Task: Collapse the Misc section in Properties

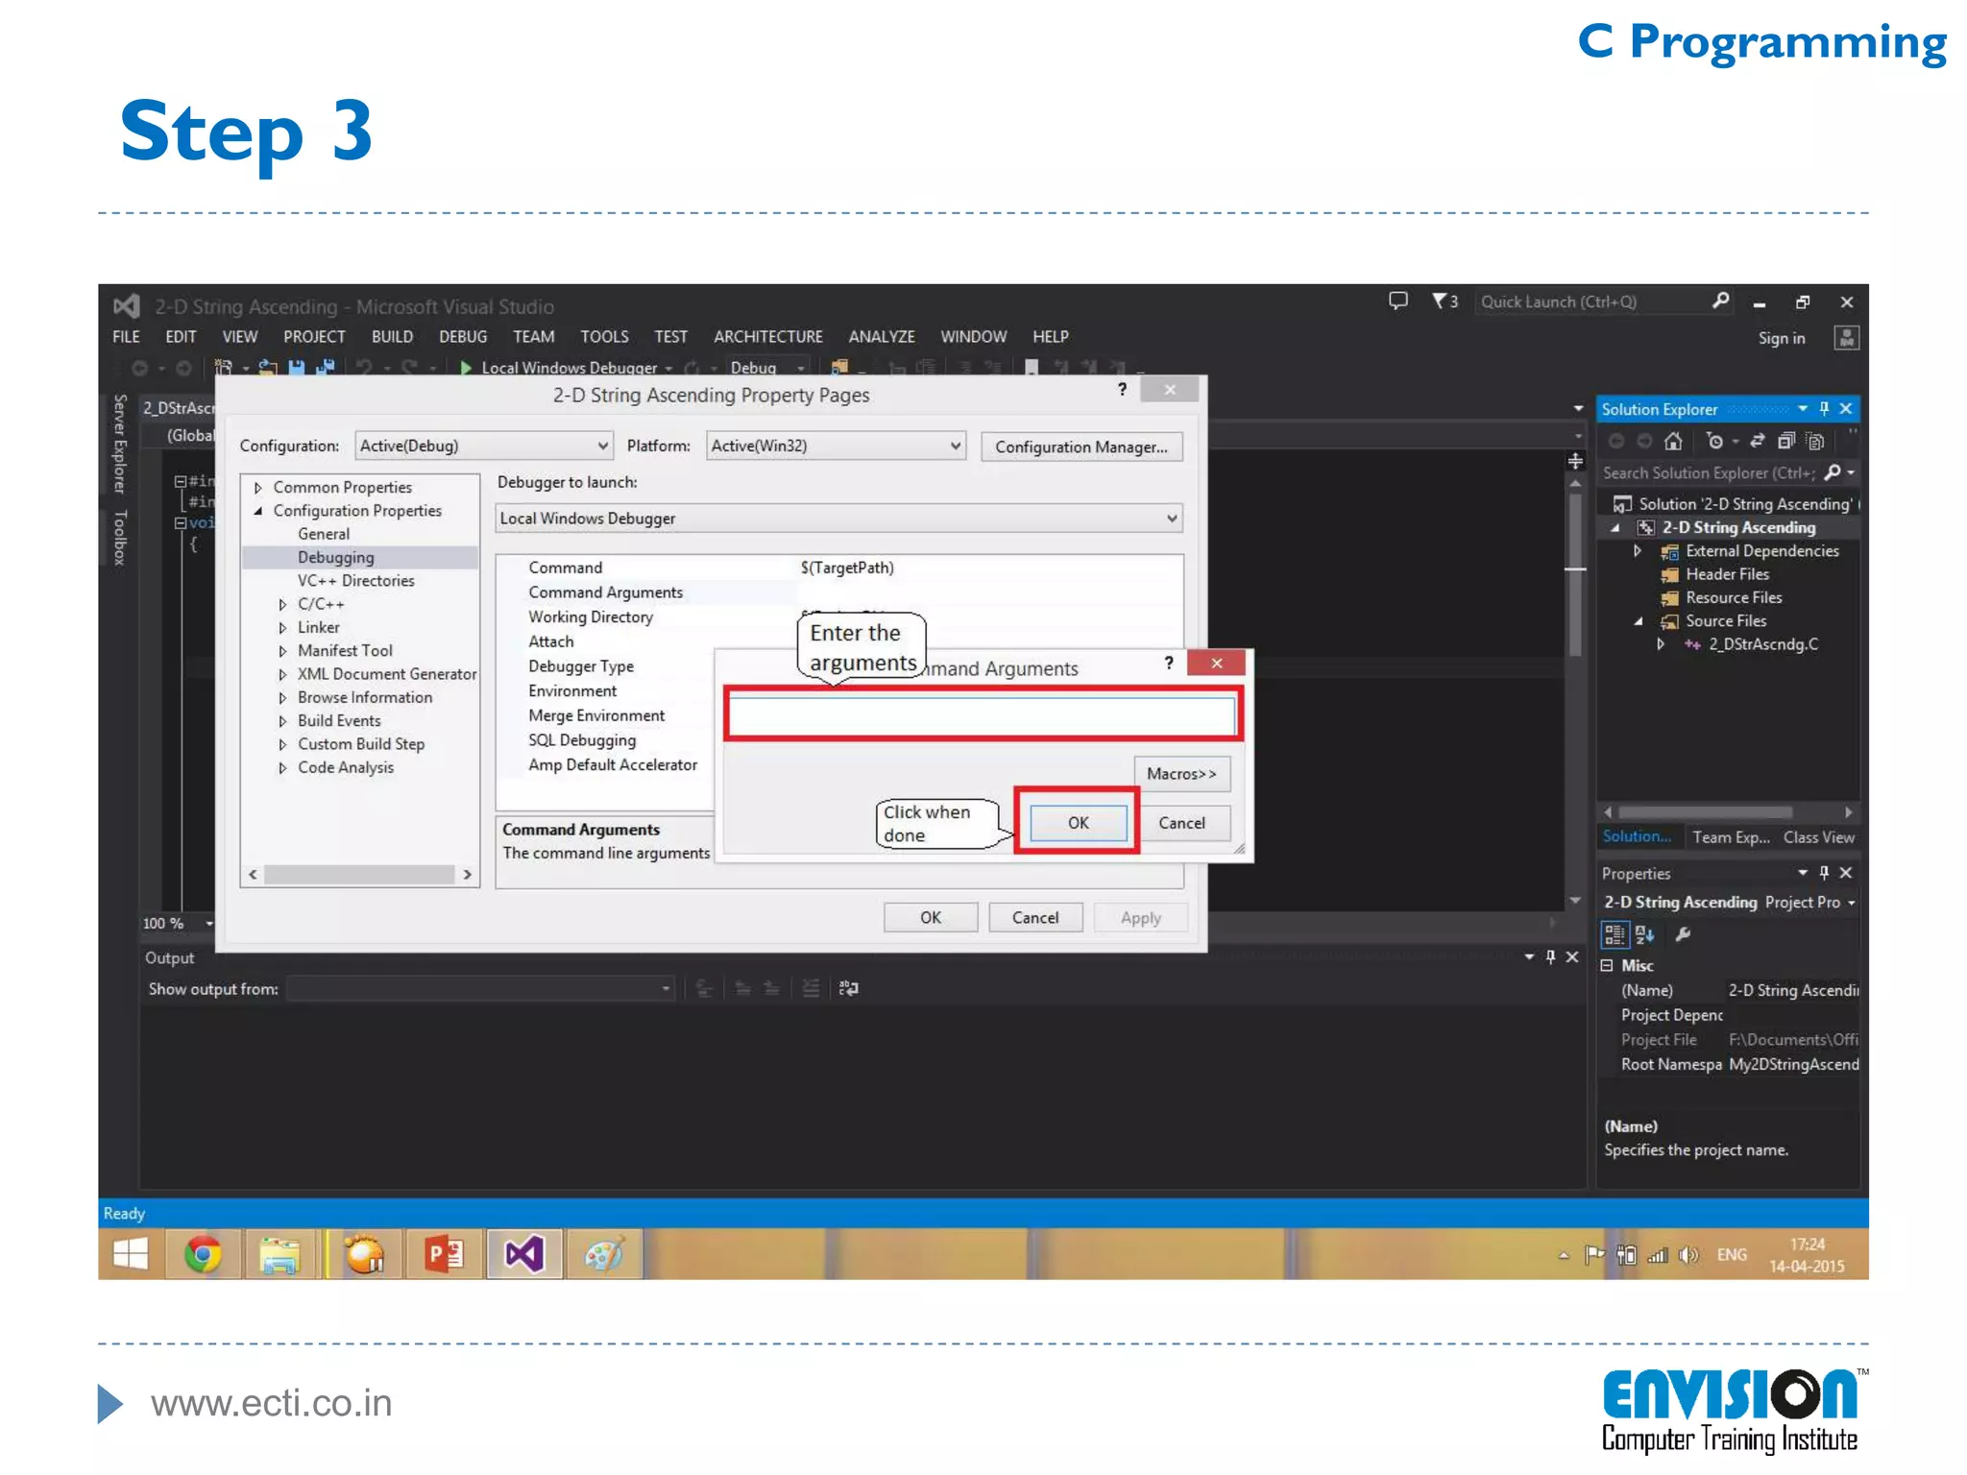Action: 1607,965
